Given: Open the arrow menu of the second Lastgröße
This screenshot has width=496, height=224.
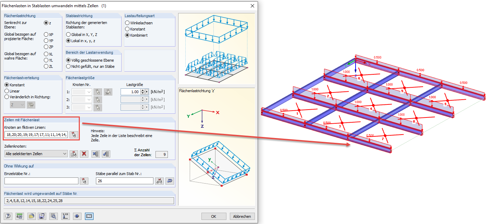Looking at the screenshot, I should point(147,100).
